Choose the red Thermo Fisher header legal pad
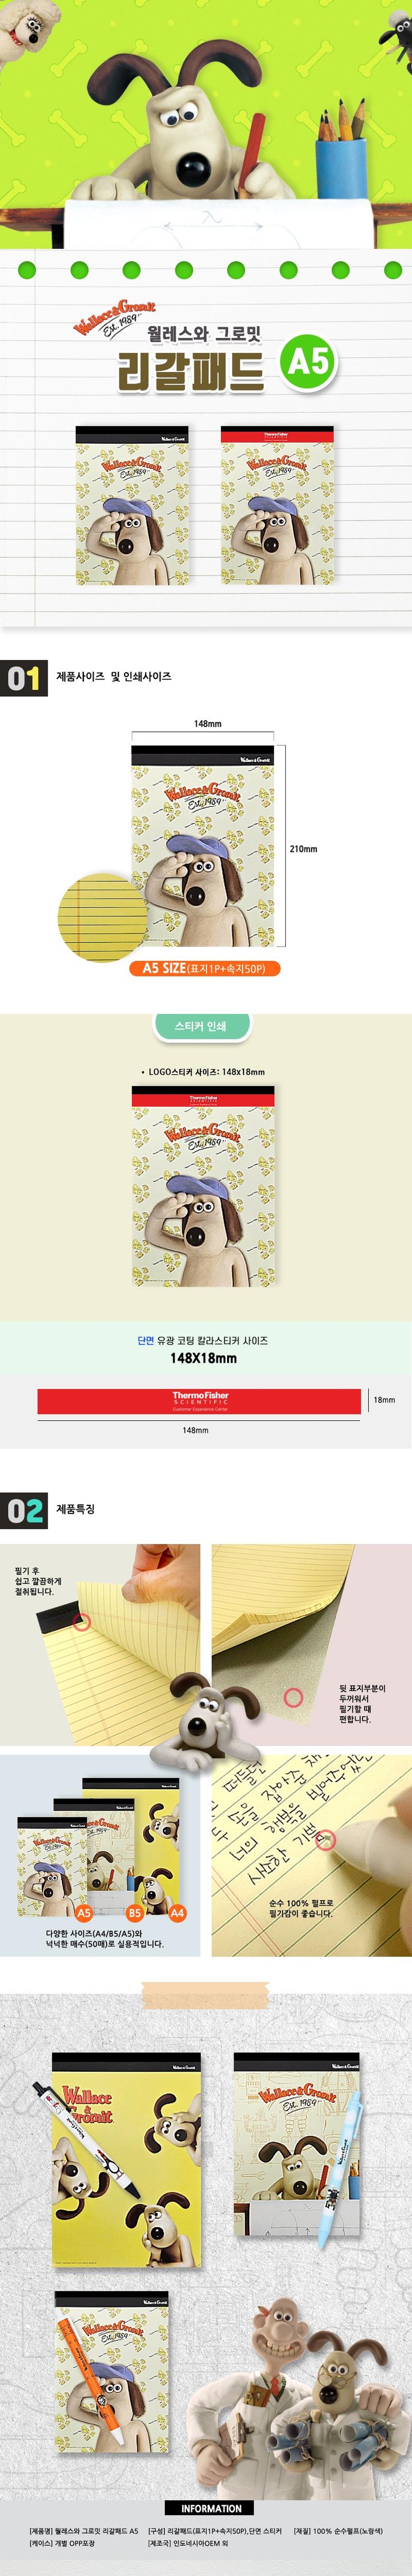Image resolution: width=412 pixels, height=2576 pixels. pyautogui.click(x=277, y=492)
